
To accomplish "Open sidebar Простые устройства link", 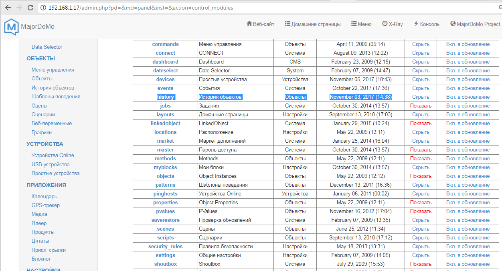I will (x=56, y=173).
